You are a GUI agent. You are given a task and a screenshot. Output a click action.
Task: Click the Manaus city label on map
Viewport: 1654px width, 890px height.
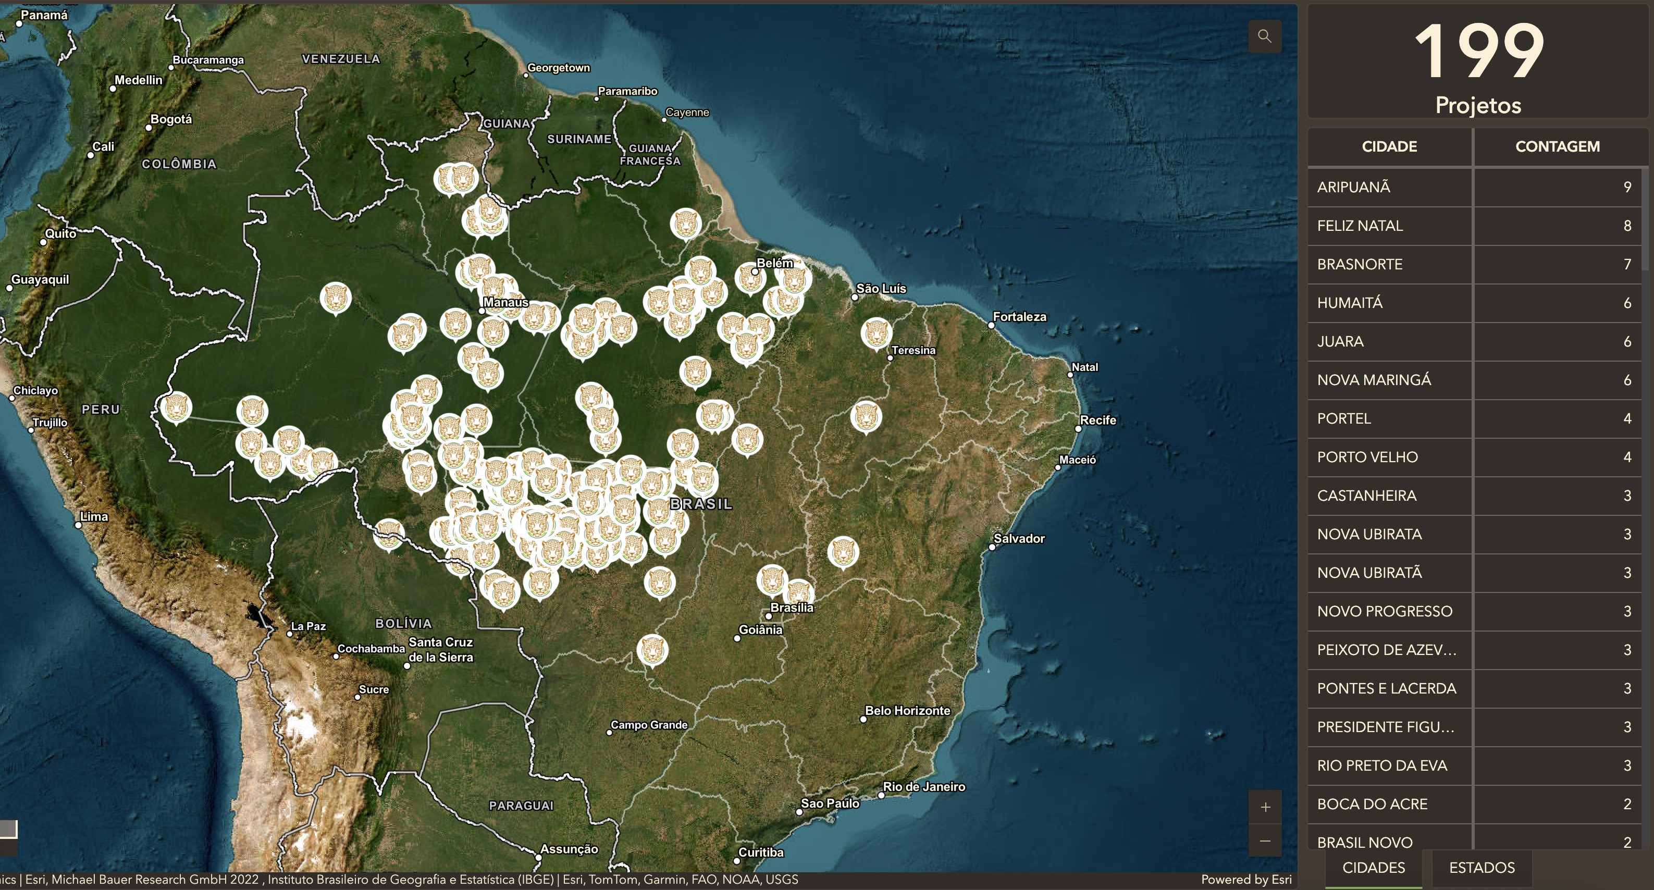click(x=506, y=302)
